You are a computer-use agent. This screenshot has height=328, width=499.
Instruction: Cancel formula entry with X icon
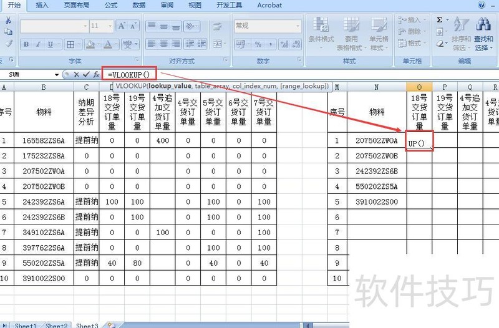click(x=76, y=74)
